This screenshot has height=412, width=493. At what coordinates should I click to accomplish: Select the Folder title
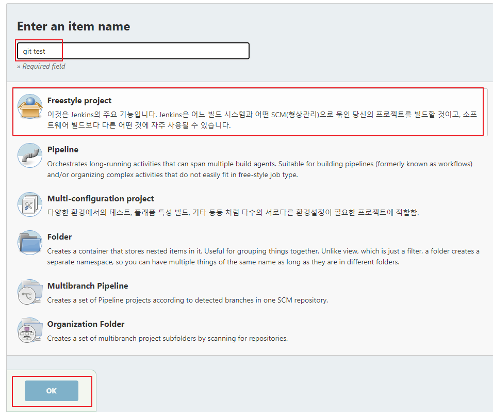click(x=59, y=236)
